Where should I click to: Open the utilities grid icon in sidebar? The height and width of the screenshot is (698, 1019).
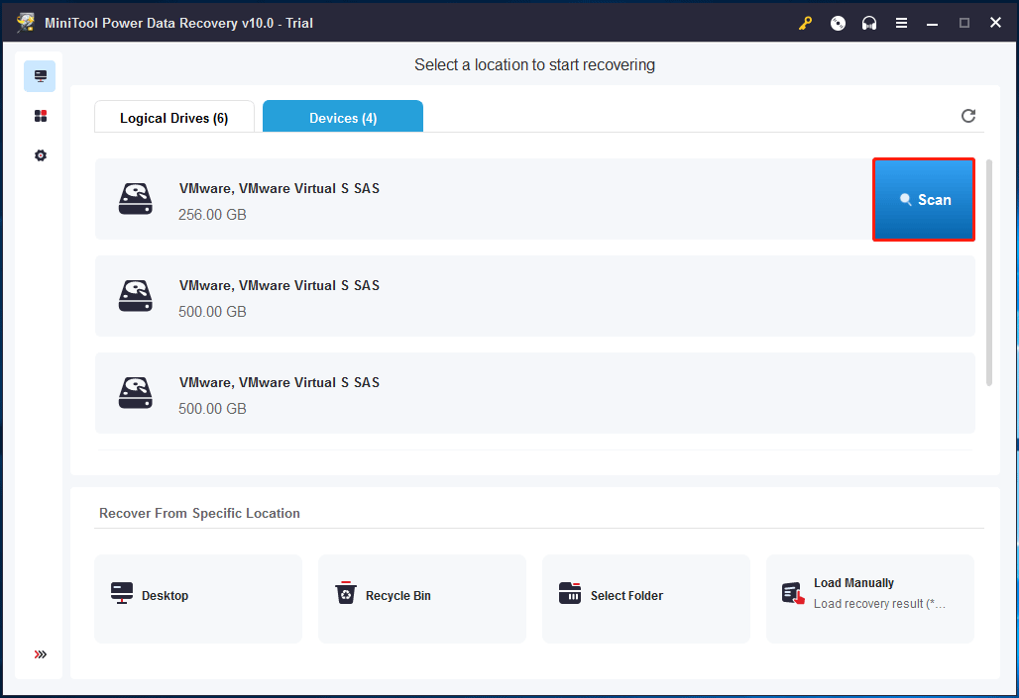pos(41,116)
